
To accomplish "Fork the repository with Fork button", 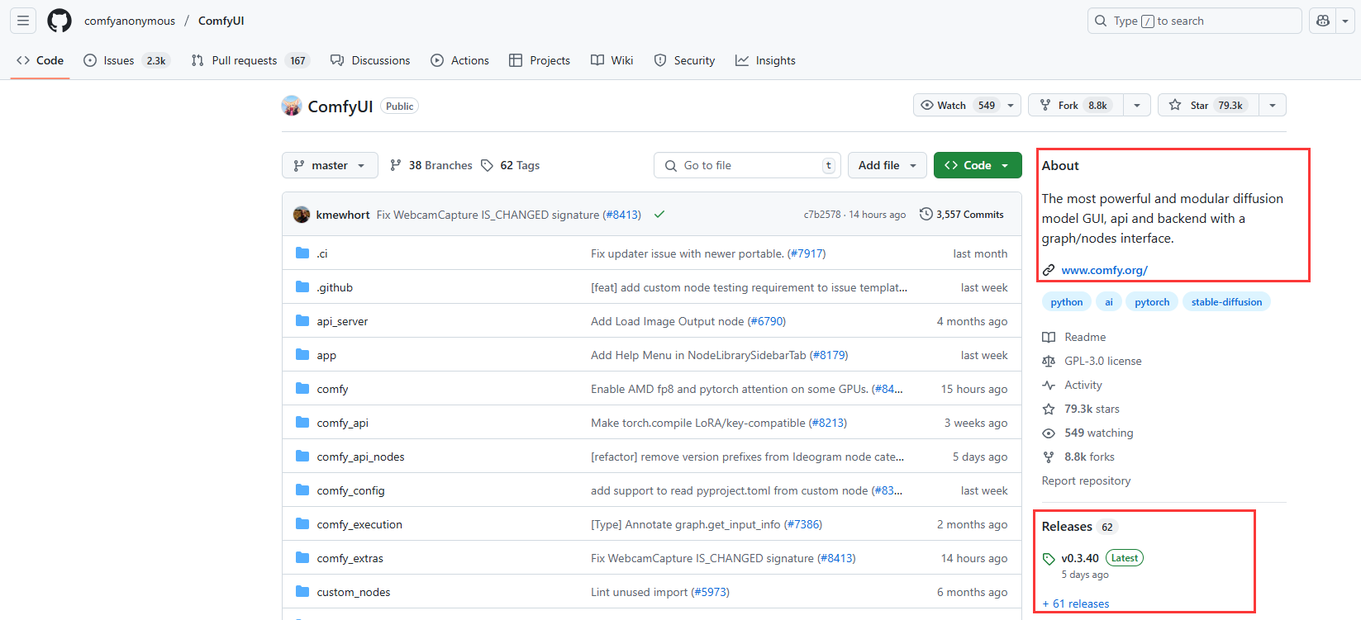I will [1076, 105].
